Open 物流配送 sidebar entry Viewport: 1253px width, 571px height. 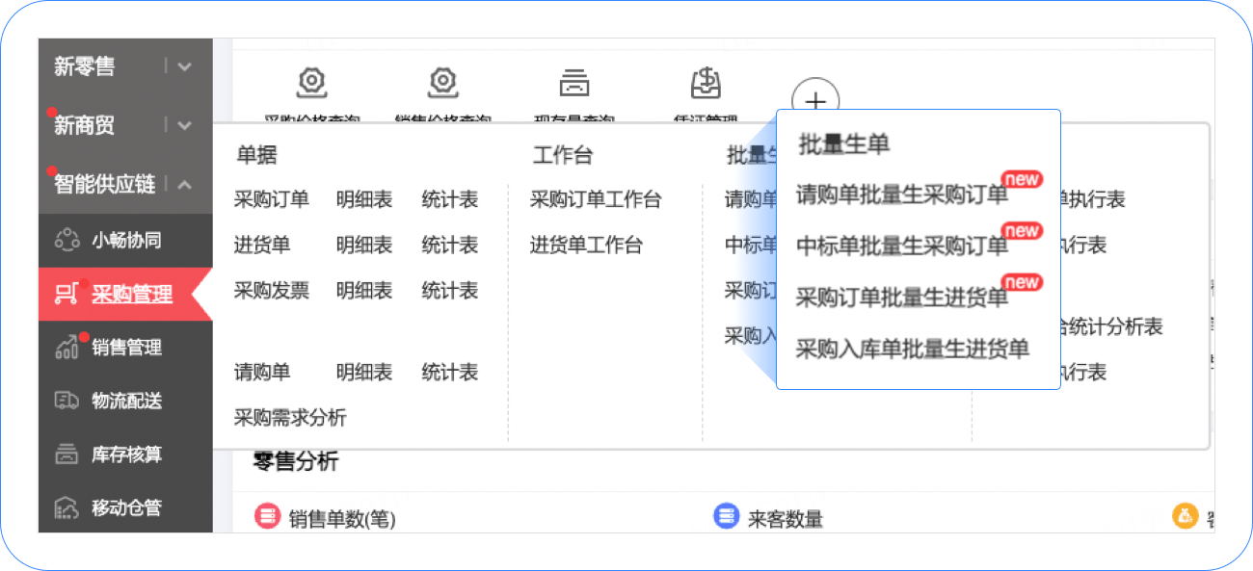(x=126, y=401)
